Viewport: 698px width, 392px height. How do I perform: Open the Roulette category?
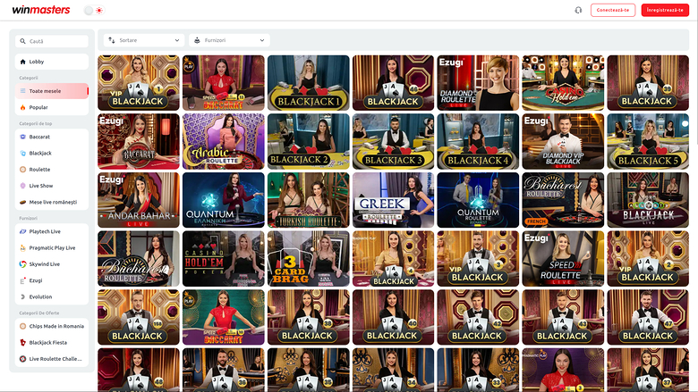pos(52,170)
